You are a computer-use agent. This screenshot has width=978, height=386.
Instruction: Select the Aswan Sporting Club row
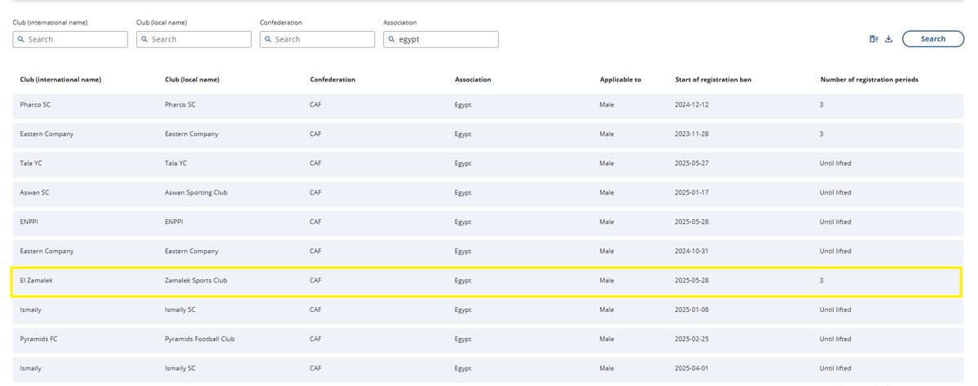[487, 193]
